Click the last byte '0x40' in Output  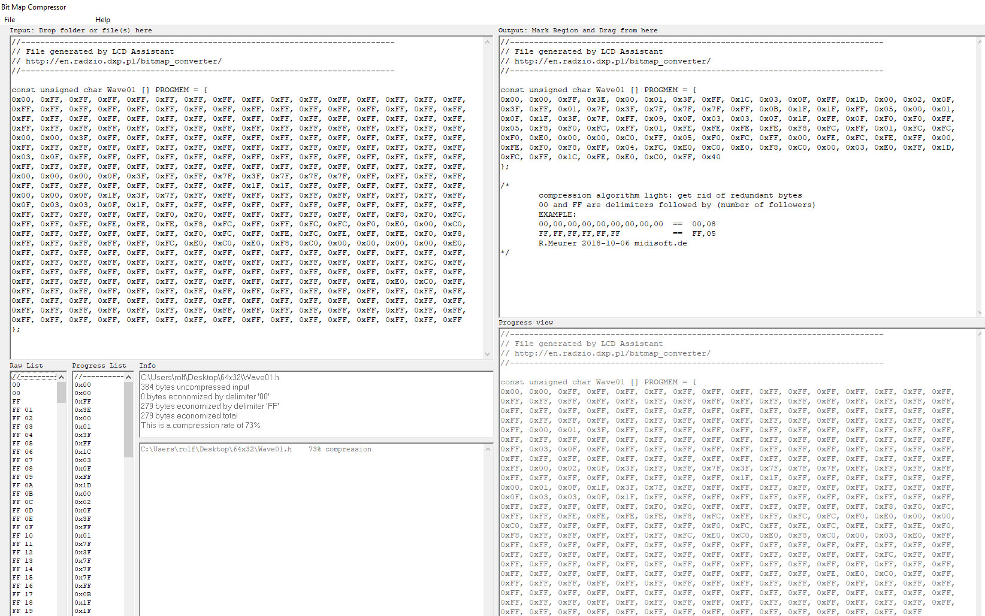(711, 157)
